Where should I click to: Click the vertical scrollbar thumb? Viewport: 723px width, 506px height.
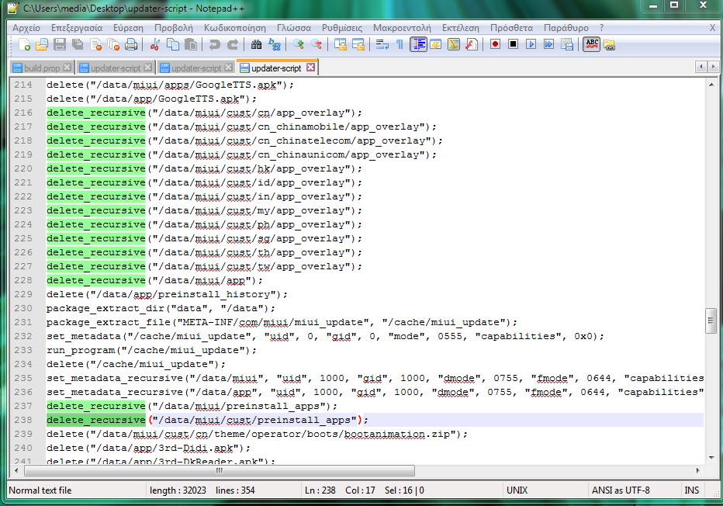tap(710, 321)
